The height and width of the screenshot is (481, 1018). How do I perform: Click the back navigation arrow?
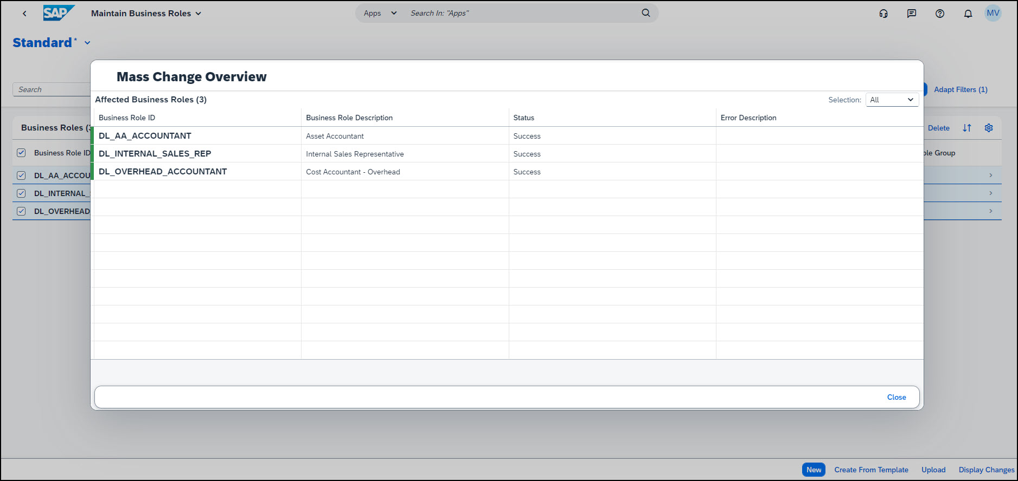[x=24, y=14]
